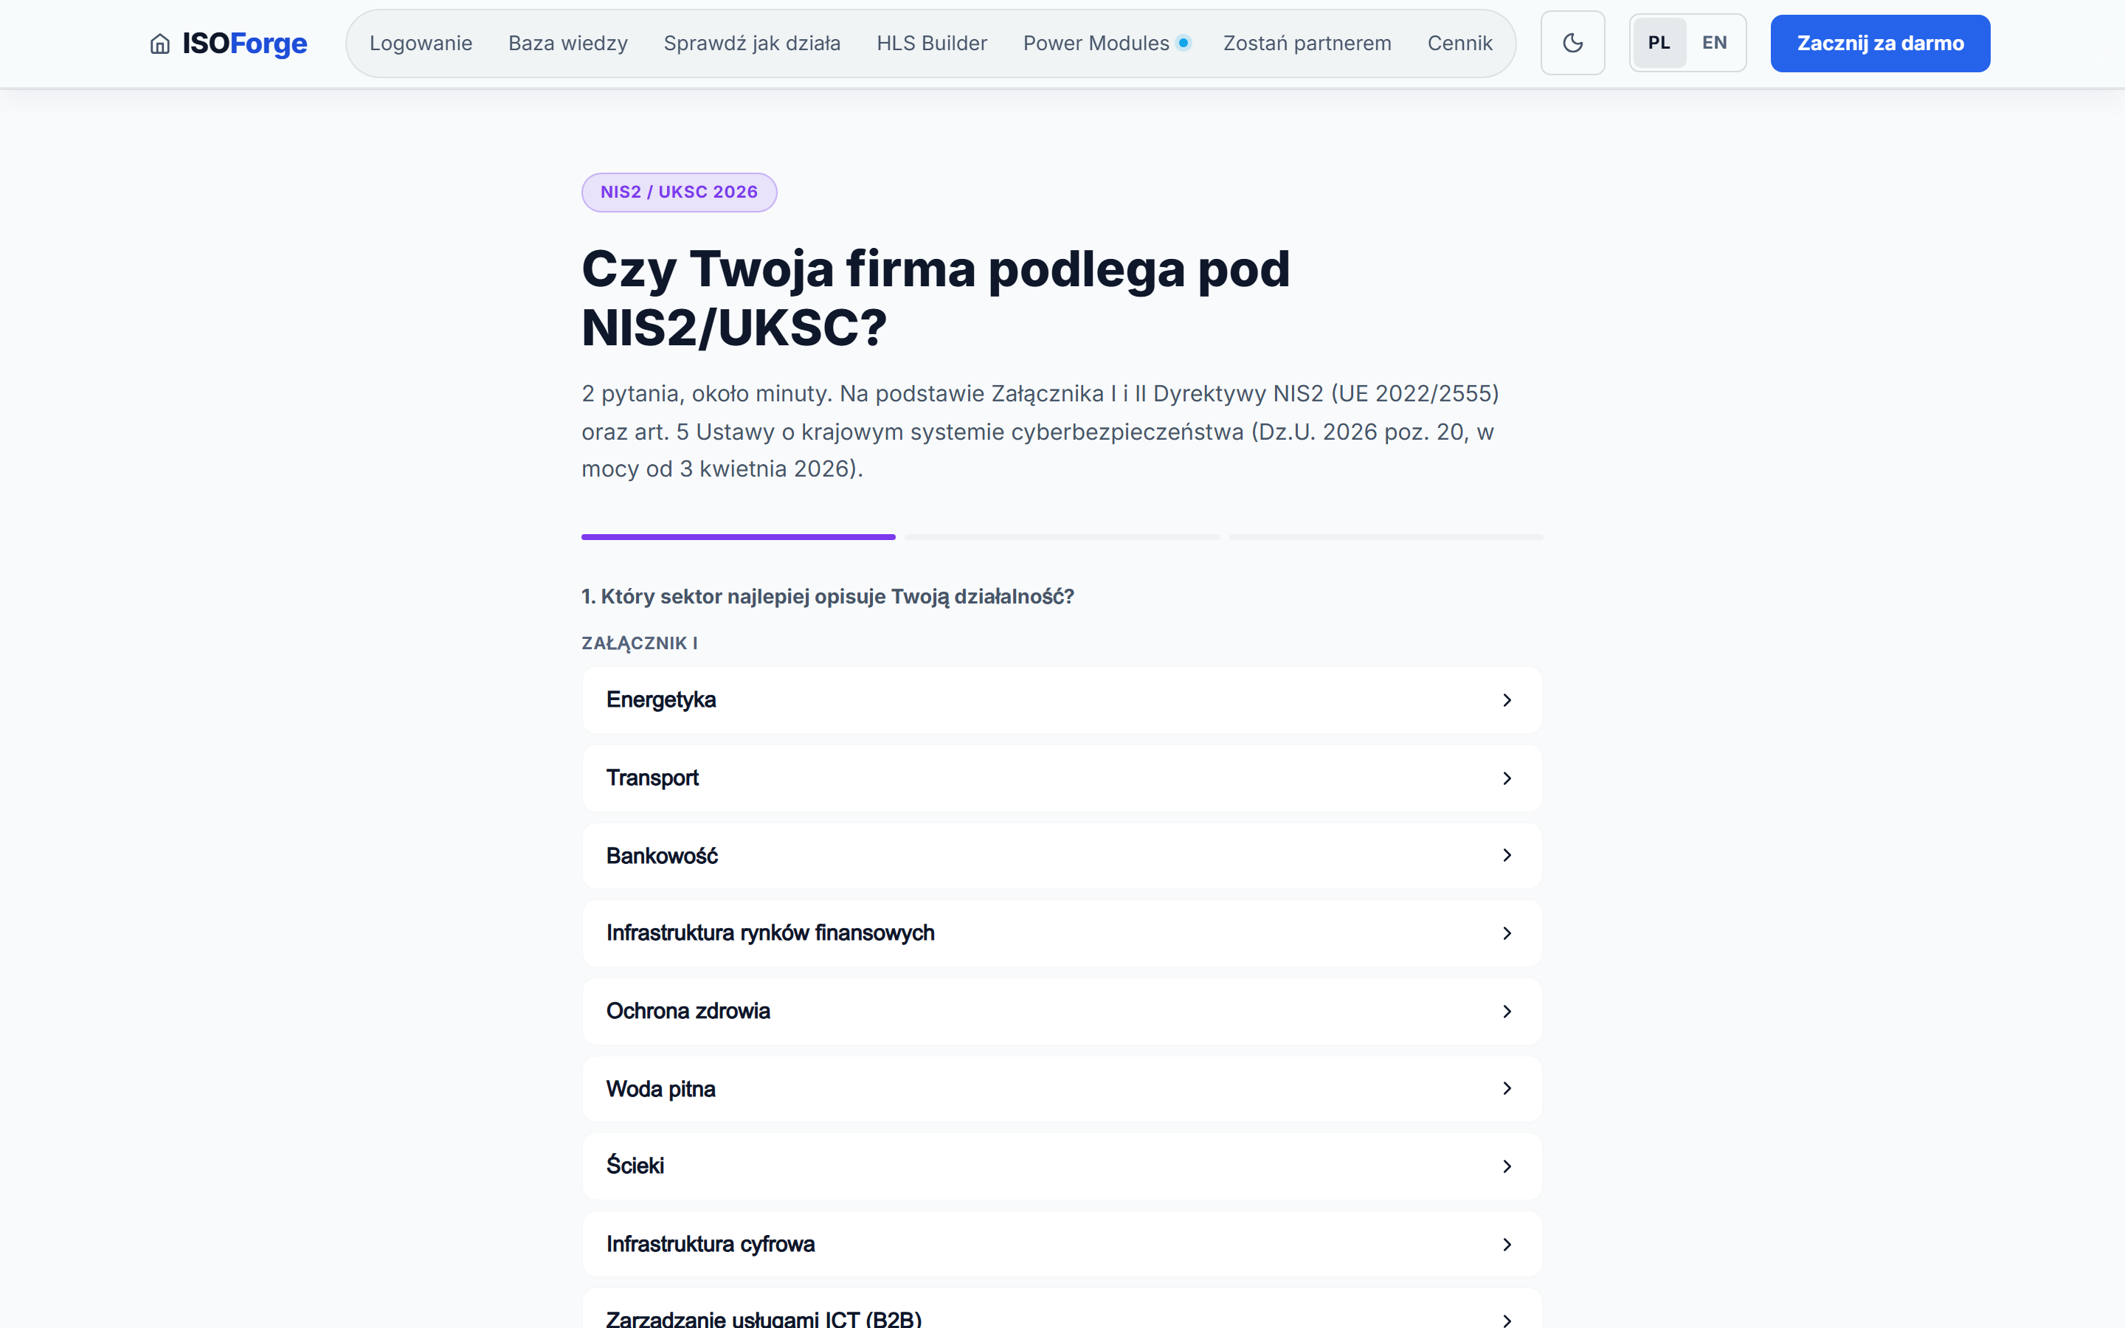Toggle dark mode with moon icon
The width and height of the screenshot is (2125, 1328).
coord(1572,43)
